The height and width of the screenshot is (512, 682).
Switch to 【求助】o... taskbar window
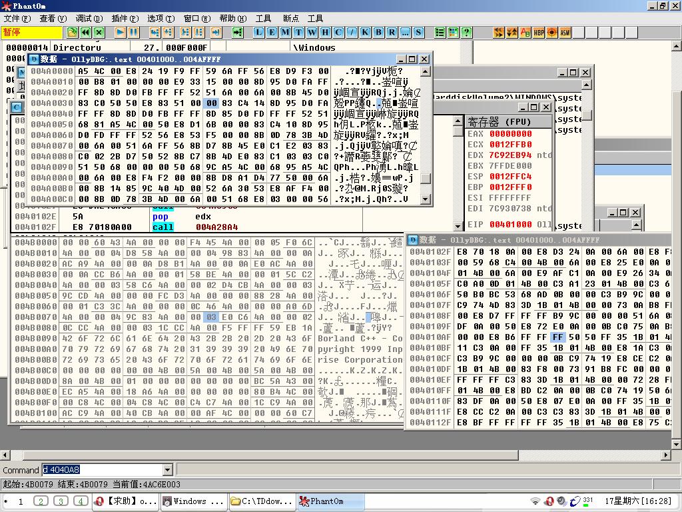click(x=126, y=501)
